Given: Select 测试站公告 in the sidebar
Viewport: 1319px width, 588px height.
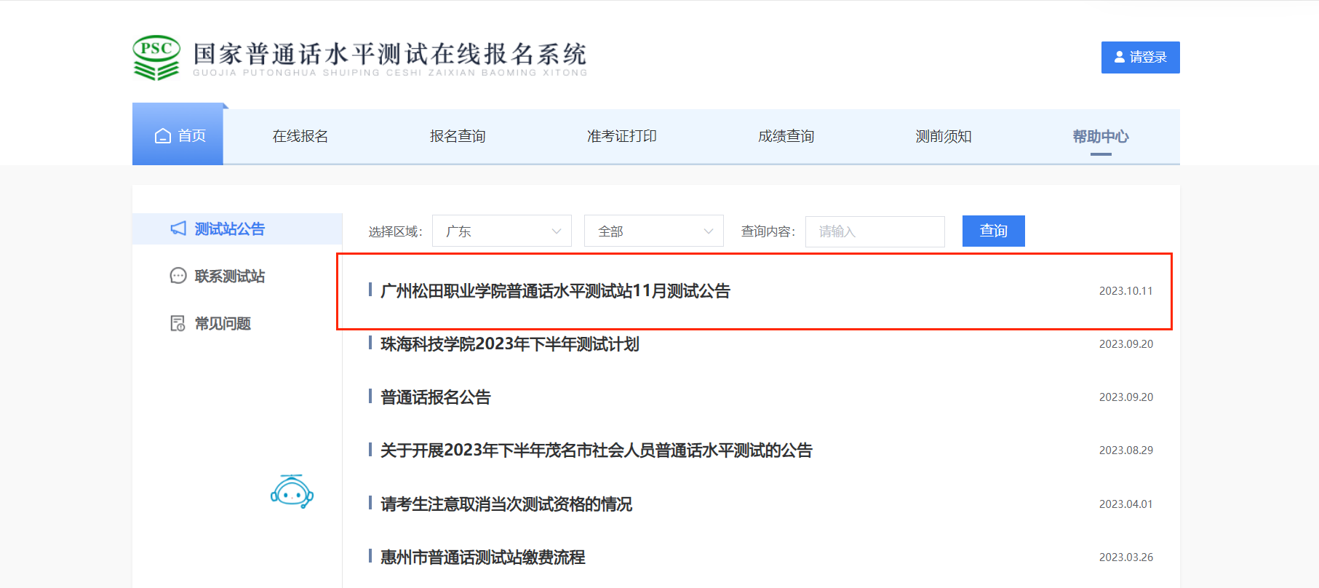Looking at the screenshot, I should (x=237, y=229).
